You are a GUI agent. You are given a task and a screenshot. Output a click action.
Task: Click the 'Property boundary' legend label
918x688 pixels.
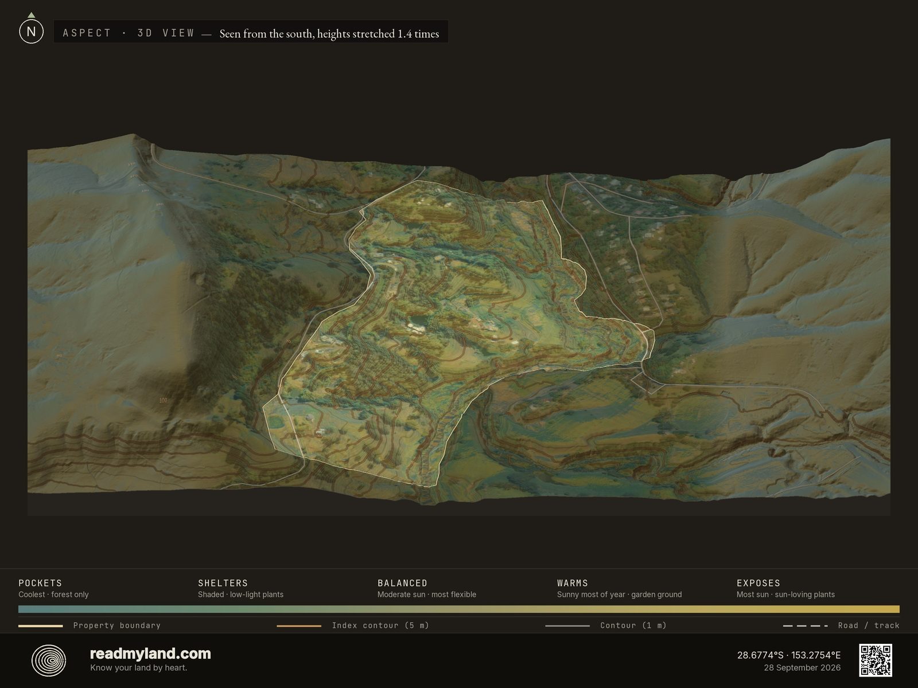click(116, 626)
